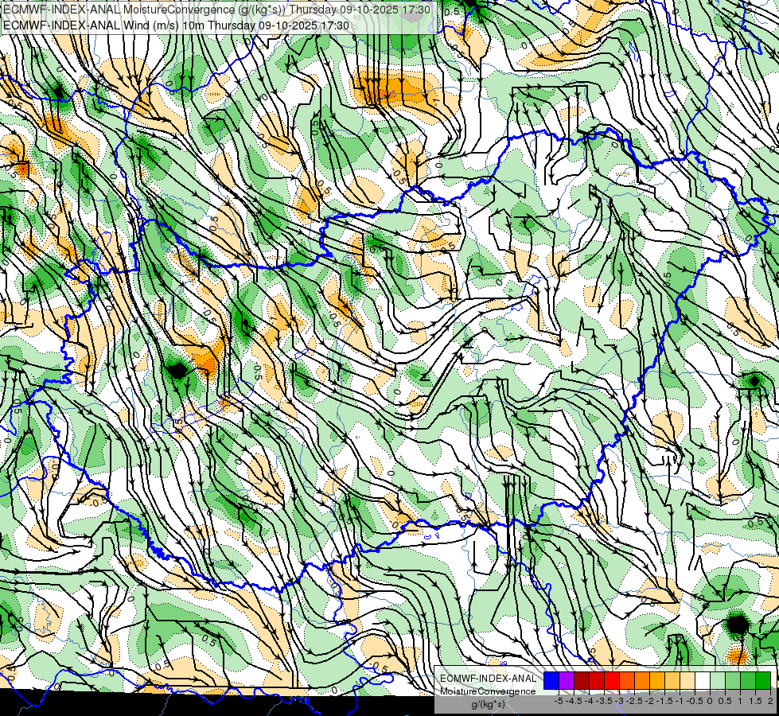Click the -0.5 tick label on legend
779x716 pixels.
click(695, 701)
